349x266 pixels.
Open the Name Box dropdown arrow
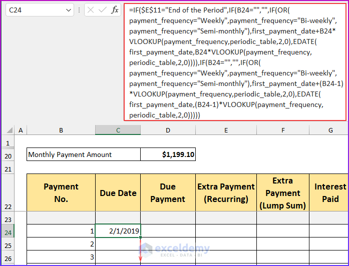(69, 10)
